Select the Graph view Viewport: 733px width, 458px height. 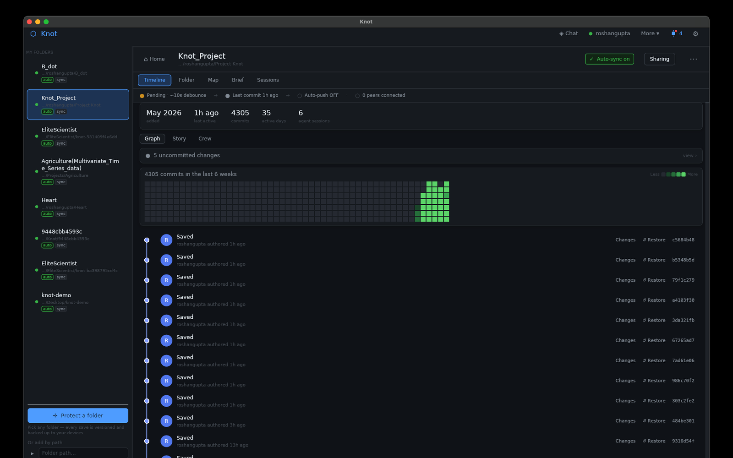[x=152, y=139]
